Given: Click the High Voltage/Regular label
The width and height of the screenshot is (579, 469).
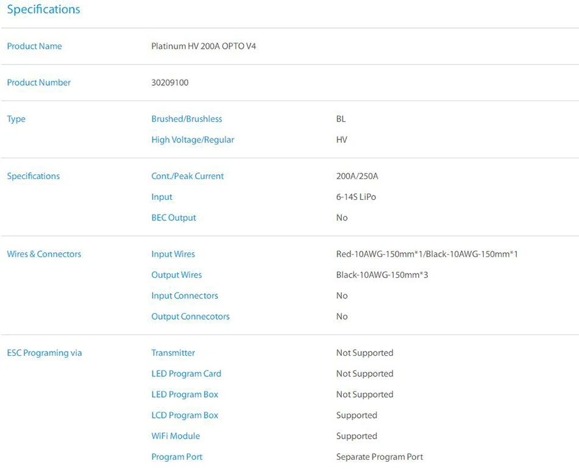Looking at the screenshot, I should (193, 140).
